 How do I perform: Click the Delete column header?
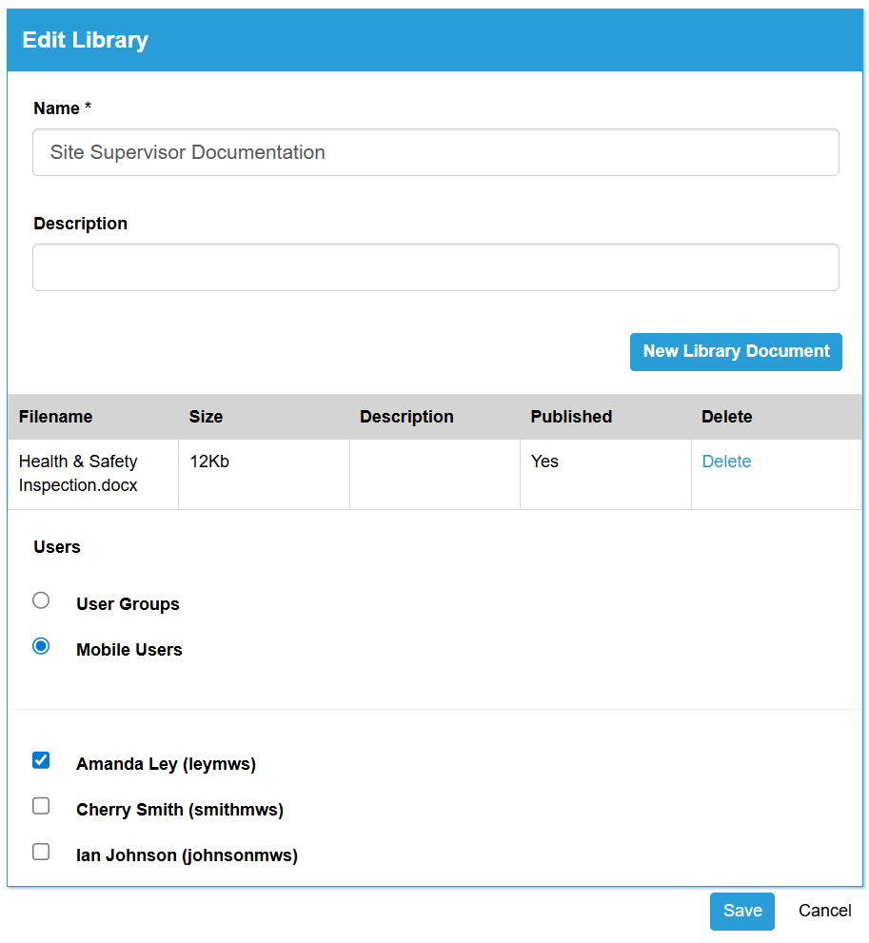(727, 417)
